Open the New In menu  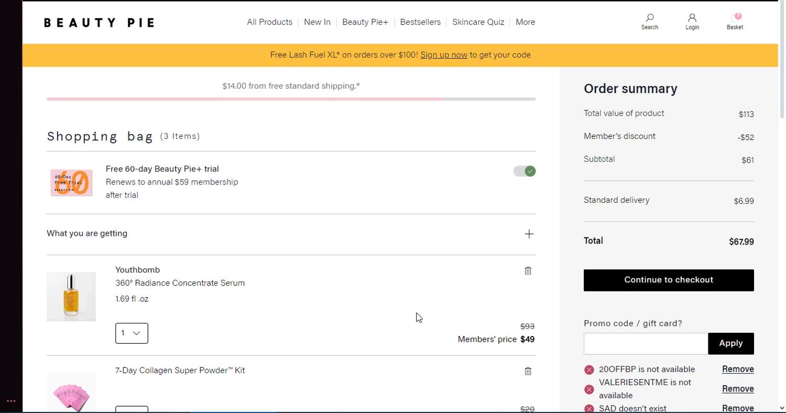coord(317,22)
